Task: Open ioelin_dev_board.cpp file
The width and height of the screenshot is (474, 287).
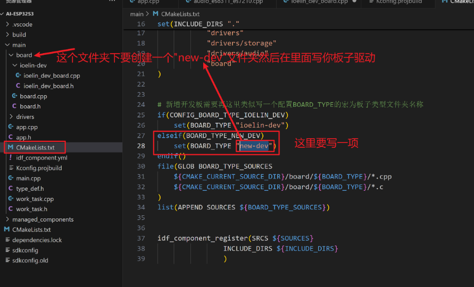Action: click(x=52, y=75)
